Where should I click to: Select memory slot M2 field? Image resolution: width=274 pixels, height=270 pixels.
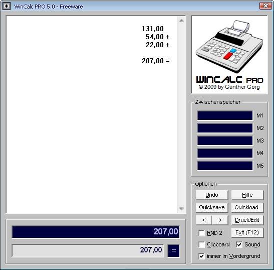point(225,128)
